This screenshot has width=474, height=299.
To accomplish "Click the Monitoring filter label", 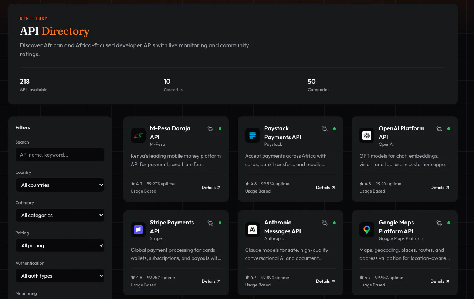I will click(x=26, y=293).
